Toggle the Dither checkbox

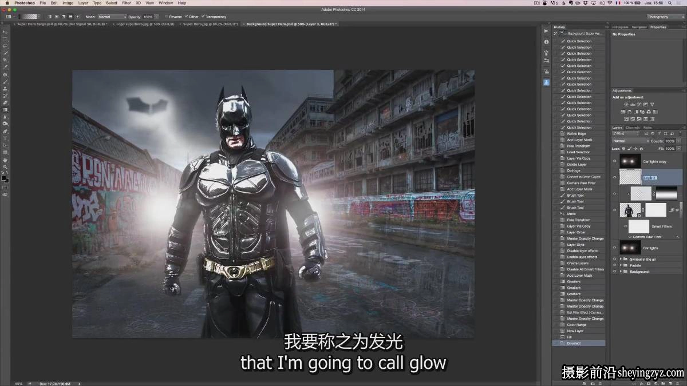186,17
